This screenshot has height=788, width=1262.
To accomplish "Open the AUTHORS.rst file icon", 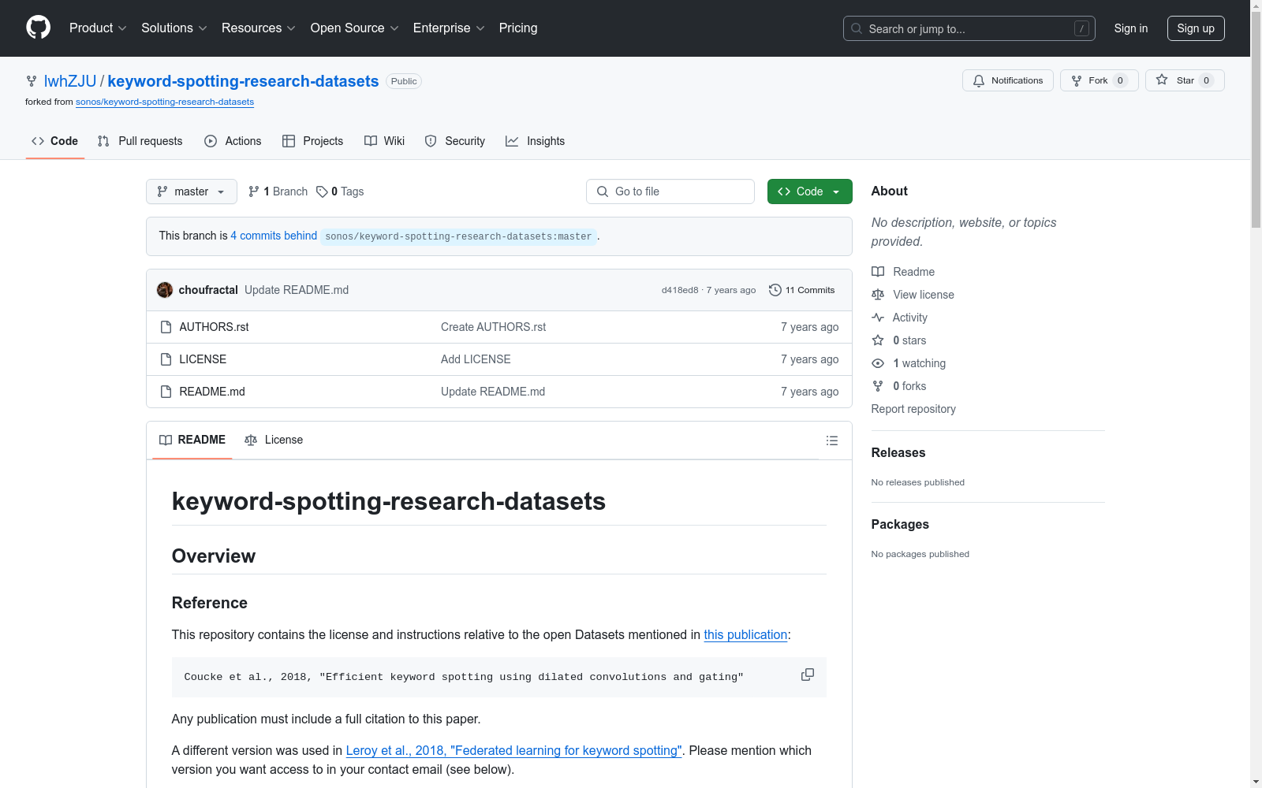I will click(166, 327).
